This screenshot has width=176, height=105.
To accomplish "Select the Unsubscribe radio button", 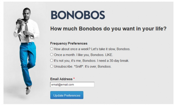I will [x=51, y=66].
